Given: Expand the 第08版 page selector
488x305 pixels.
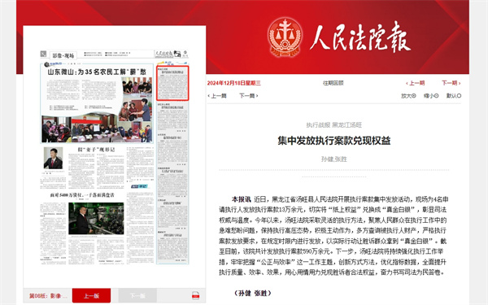Looking at the screenshot, I should pyautogui.click(x=48, y=296).
